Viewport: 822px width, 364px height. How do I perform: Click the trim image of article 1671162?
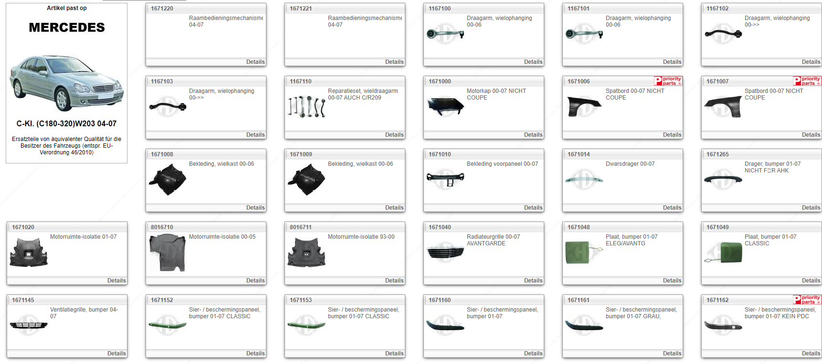click(723, 325)
